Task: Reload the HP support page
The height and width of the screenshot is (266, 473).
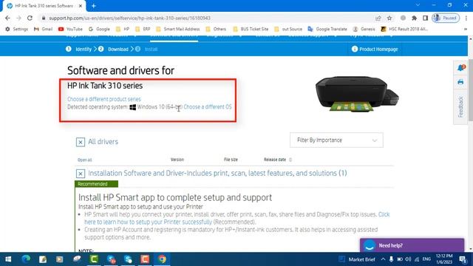Action: tap(30, 18)
